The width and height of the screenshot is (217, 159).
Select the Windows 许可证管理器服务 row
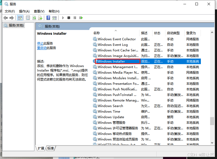(x=147, y=128)
